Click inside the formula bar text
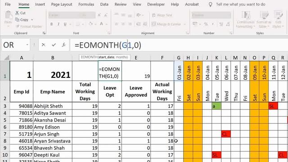The width and height of the screenshot is (288, 162). point(108,45)
